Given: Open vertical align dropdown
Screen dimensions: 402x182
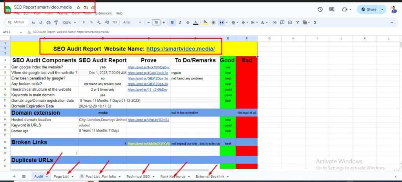Looking at the screenshot, I should (244, 22).
